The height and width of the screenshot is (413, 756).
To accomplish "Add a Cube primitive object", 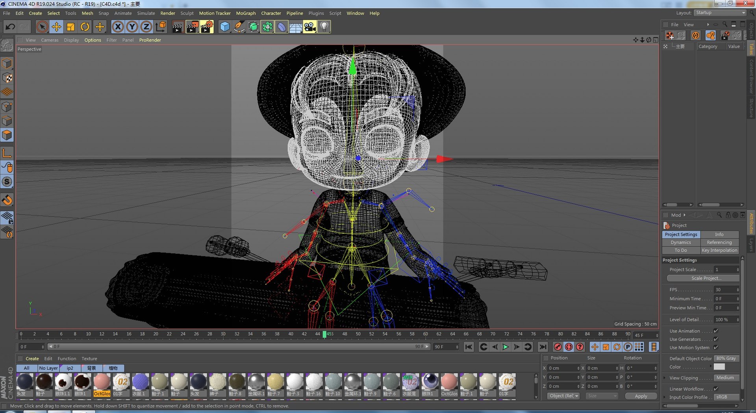I will (x=225, y=27).
